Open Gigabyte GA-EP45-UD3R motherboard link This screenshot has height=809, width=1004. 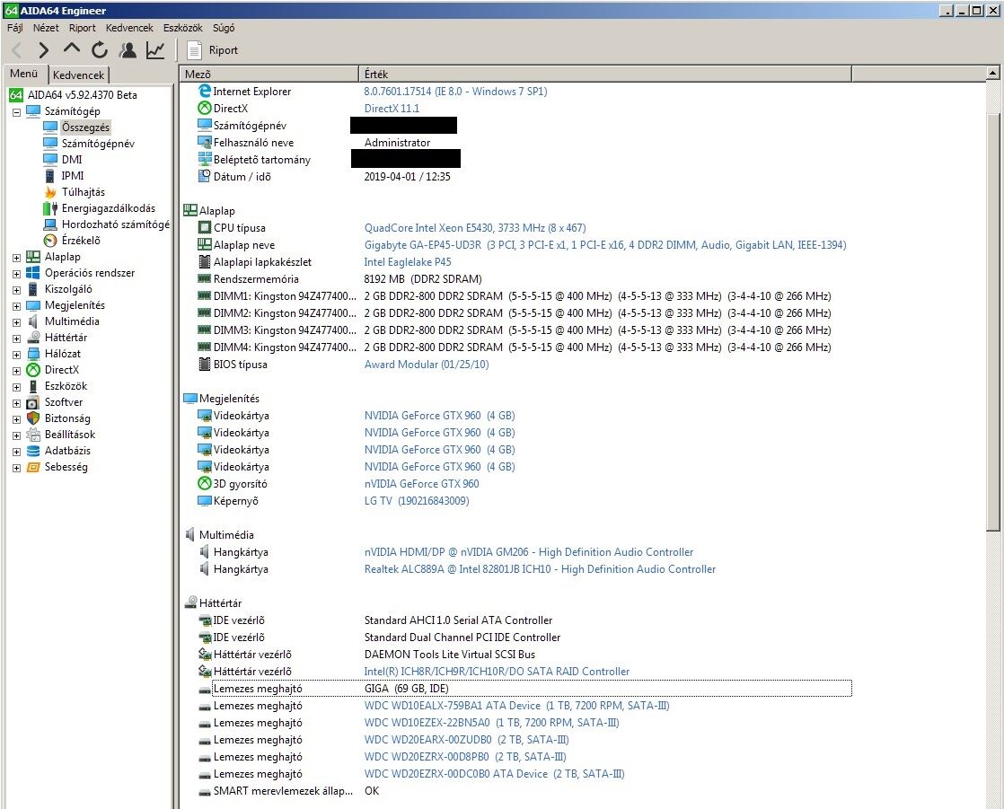(x=605, y=245)
